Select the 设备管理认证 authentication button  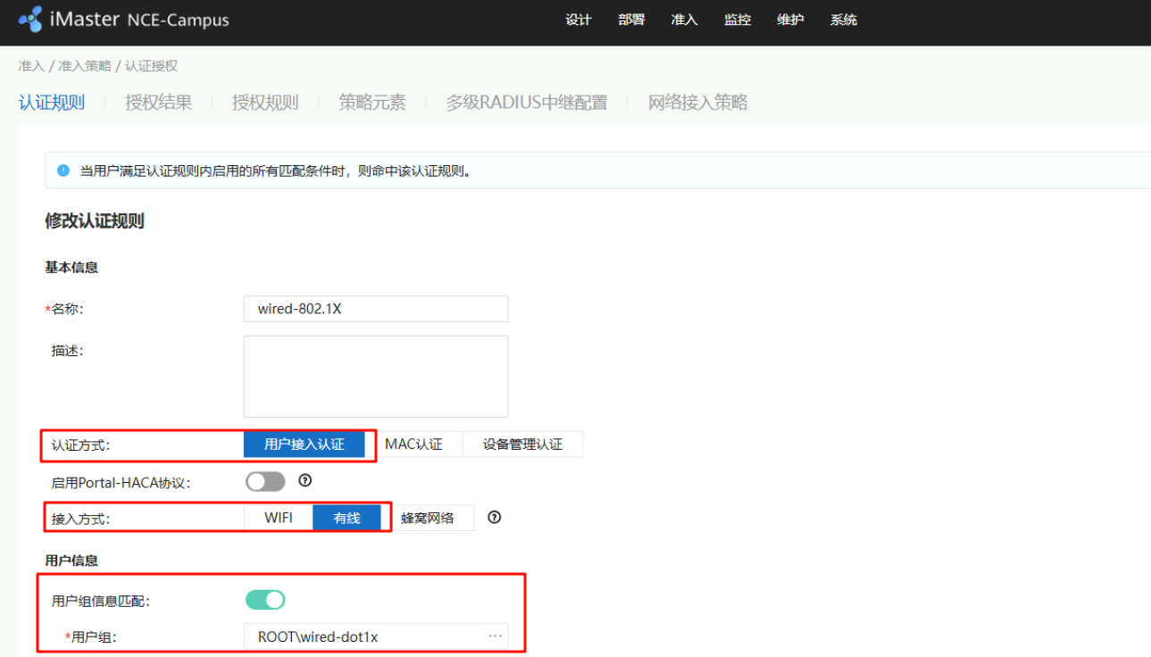coord(522,444)
